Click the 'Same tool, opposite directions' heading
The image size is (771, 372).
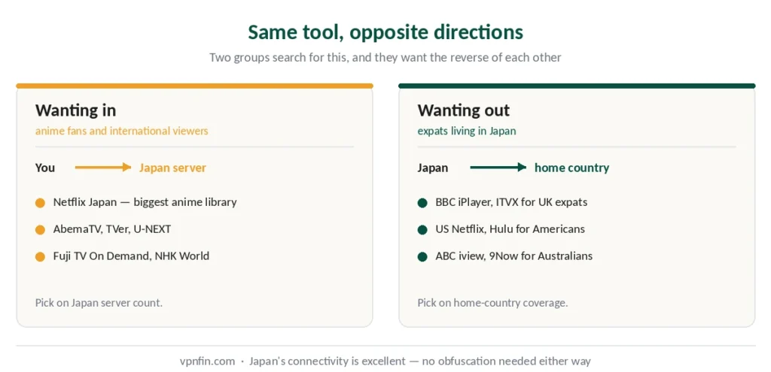[x=385, y=32]
